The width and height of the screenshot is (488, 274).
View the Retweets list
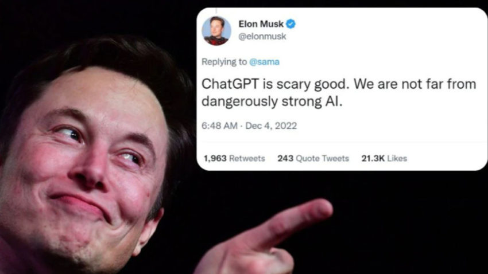247,158
